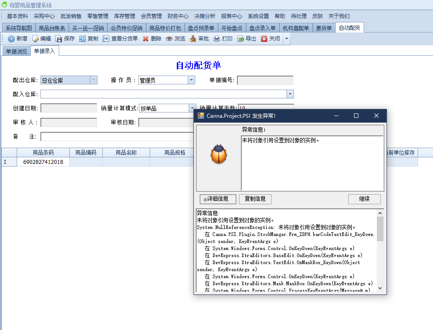This screenshot has width=433, height=330.
Task: Collapse 详细信息 in exception dialog
Action: coord(218,199)
